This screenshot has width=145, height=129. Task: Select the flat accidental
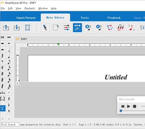click(9, 105)
